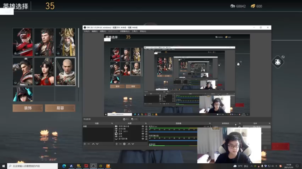Pick the red-dress heroine portrait
Viewport: 302px width, 169px height.
pos(44,71)
